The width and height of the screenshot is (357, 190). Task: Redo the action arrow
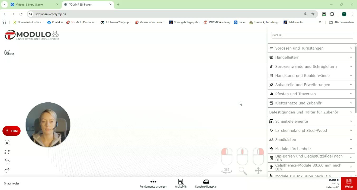click(7, 170)
